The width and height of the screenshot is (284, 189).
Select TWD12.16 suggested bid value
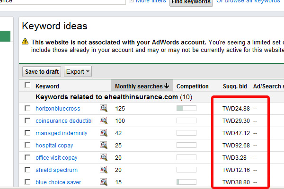[x=236, y=170]
